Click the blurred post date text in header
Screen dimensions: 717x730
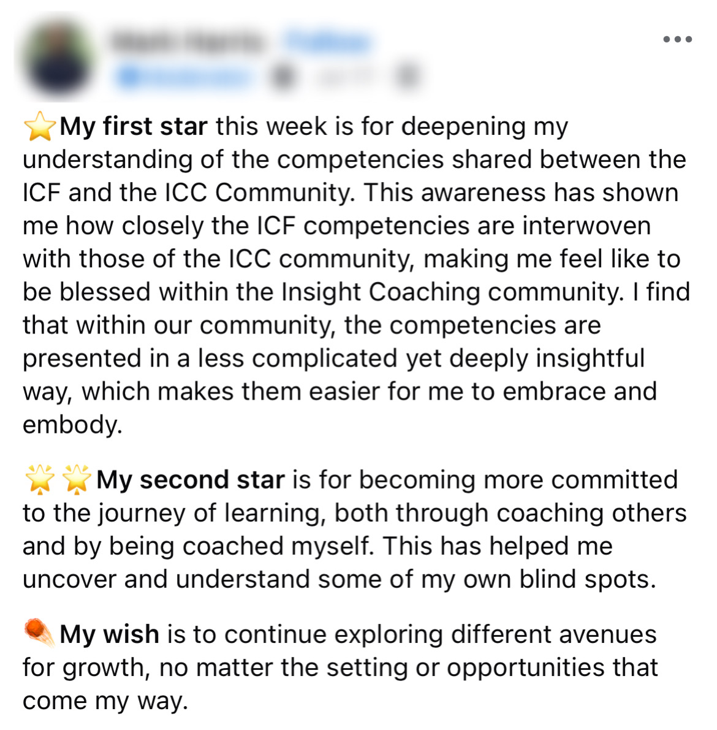346,77
